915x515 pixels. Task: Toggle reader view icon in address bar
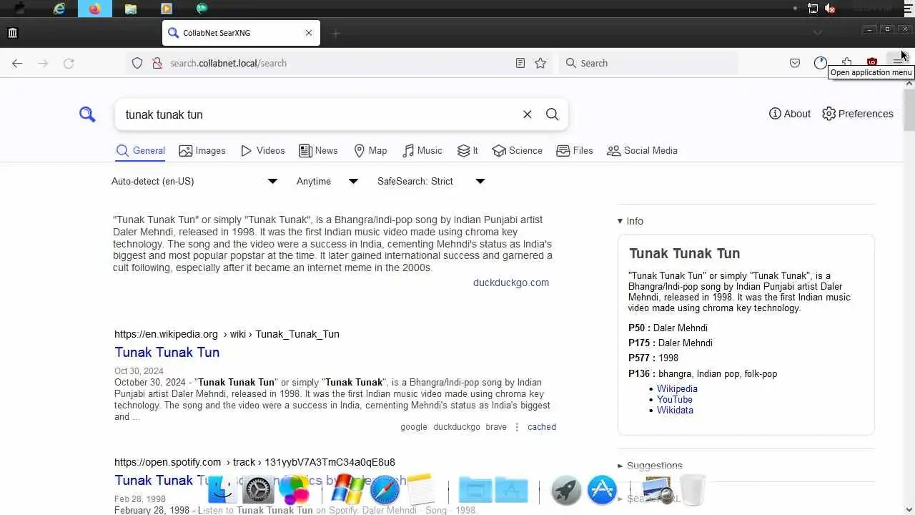tap(520, 63)
